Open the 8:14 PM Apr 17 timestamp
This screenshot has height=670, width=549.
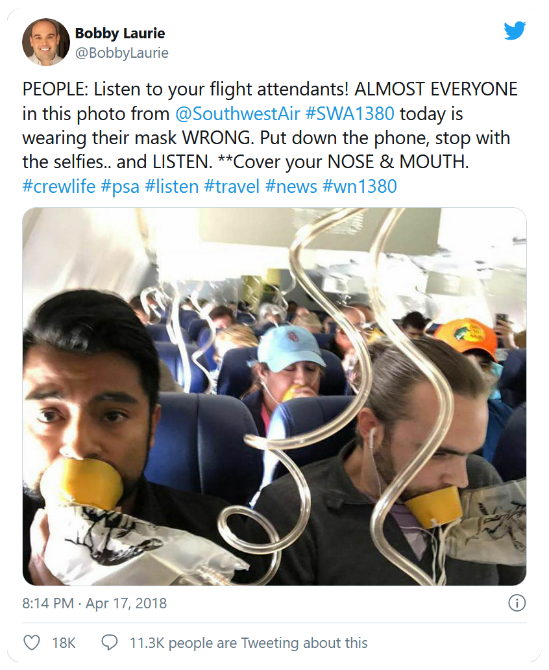[95, 603]
